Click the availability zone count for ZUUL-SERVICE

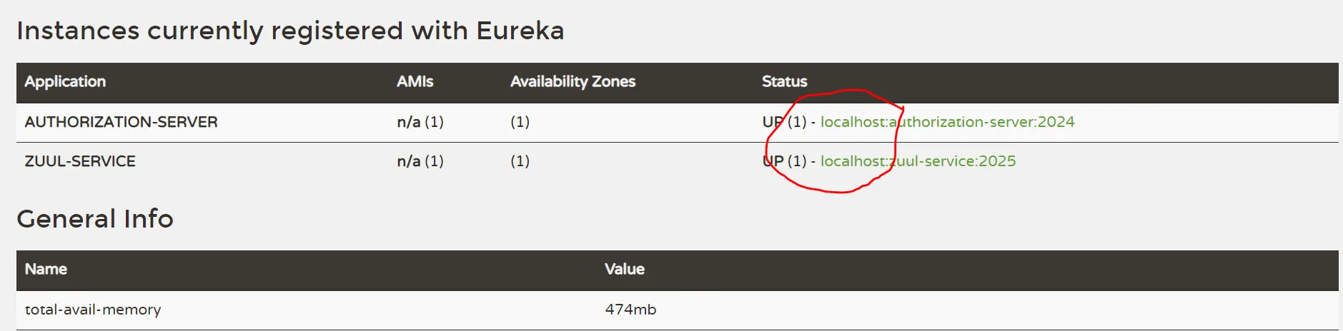520,161
